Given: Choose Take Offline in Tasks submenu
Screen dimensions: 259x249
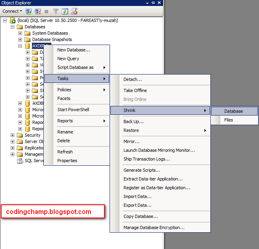Looking at the screenshot, I should coord(160,90).
